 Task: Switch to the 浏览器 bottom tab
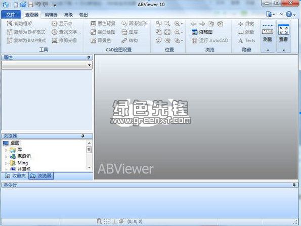click(x=41, y=176)
